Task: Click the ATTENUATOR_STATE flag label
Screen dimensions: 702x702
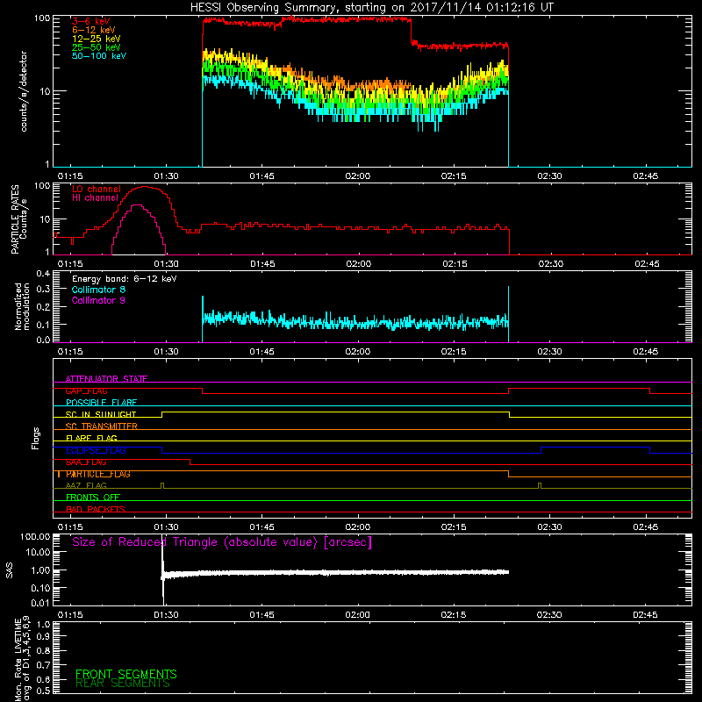Action: pos(106,379)
